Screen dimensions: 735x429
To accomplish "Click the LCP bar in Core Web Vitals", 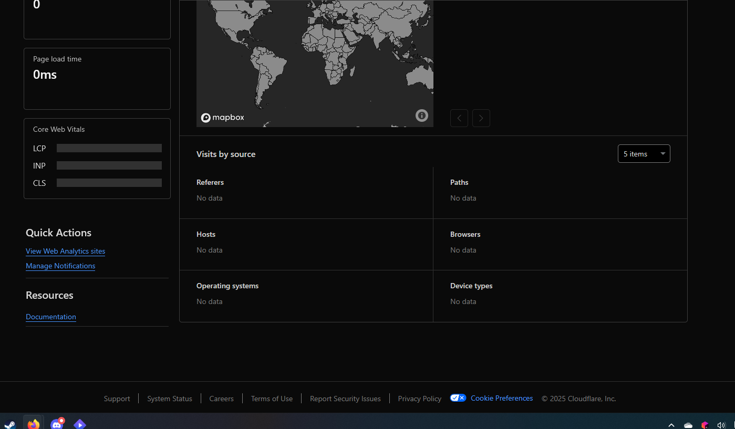I will click(x=109, y=148).
